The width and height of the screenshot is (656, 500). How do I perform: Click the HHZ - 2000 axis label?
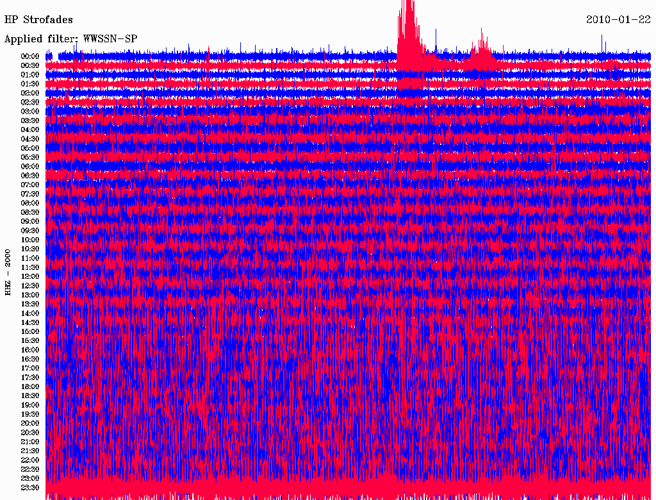[x=8, y=272]
